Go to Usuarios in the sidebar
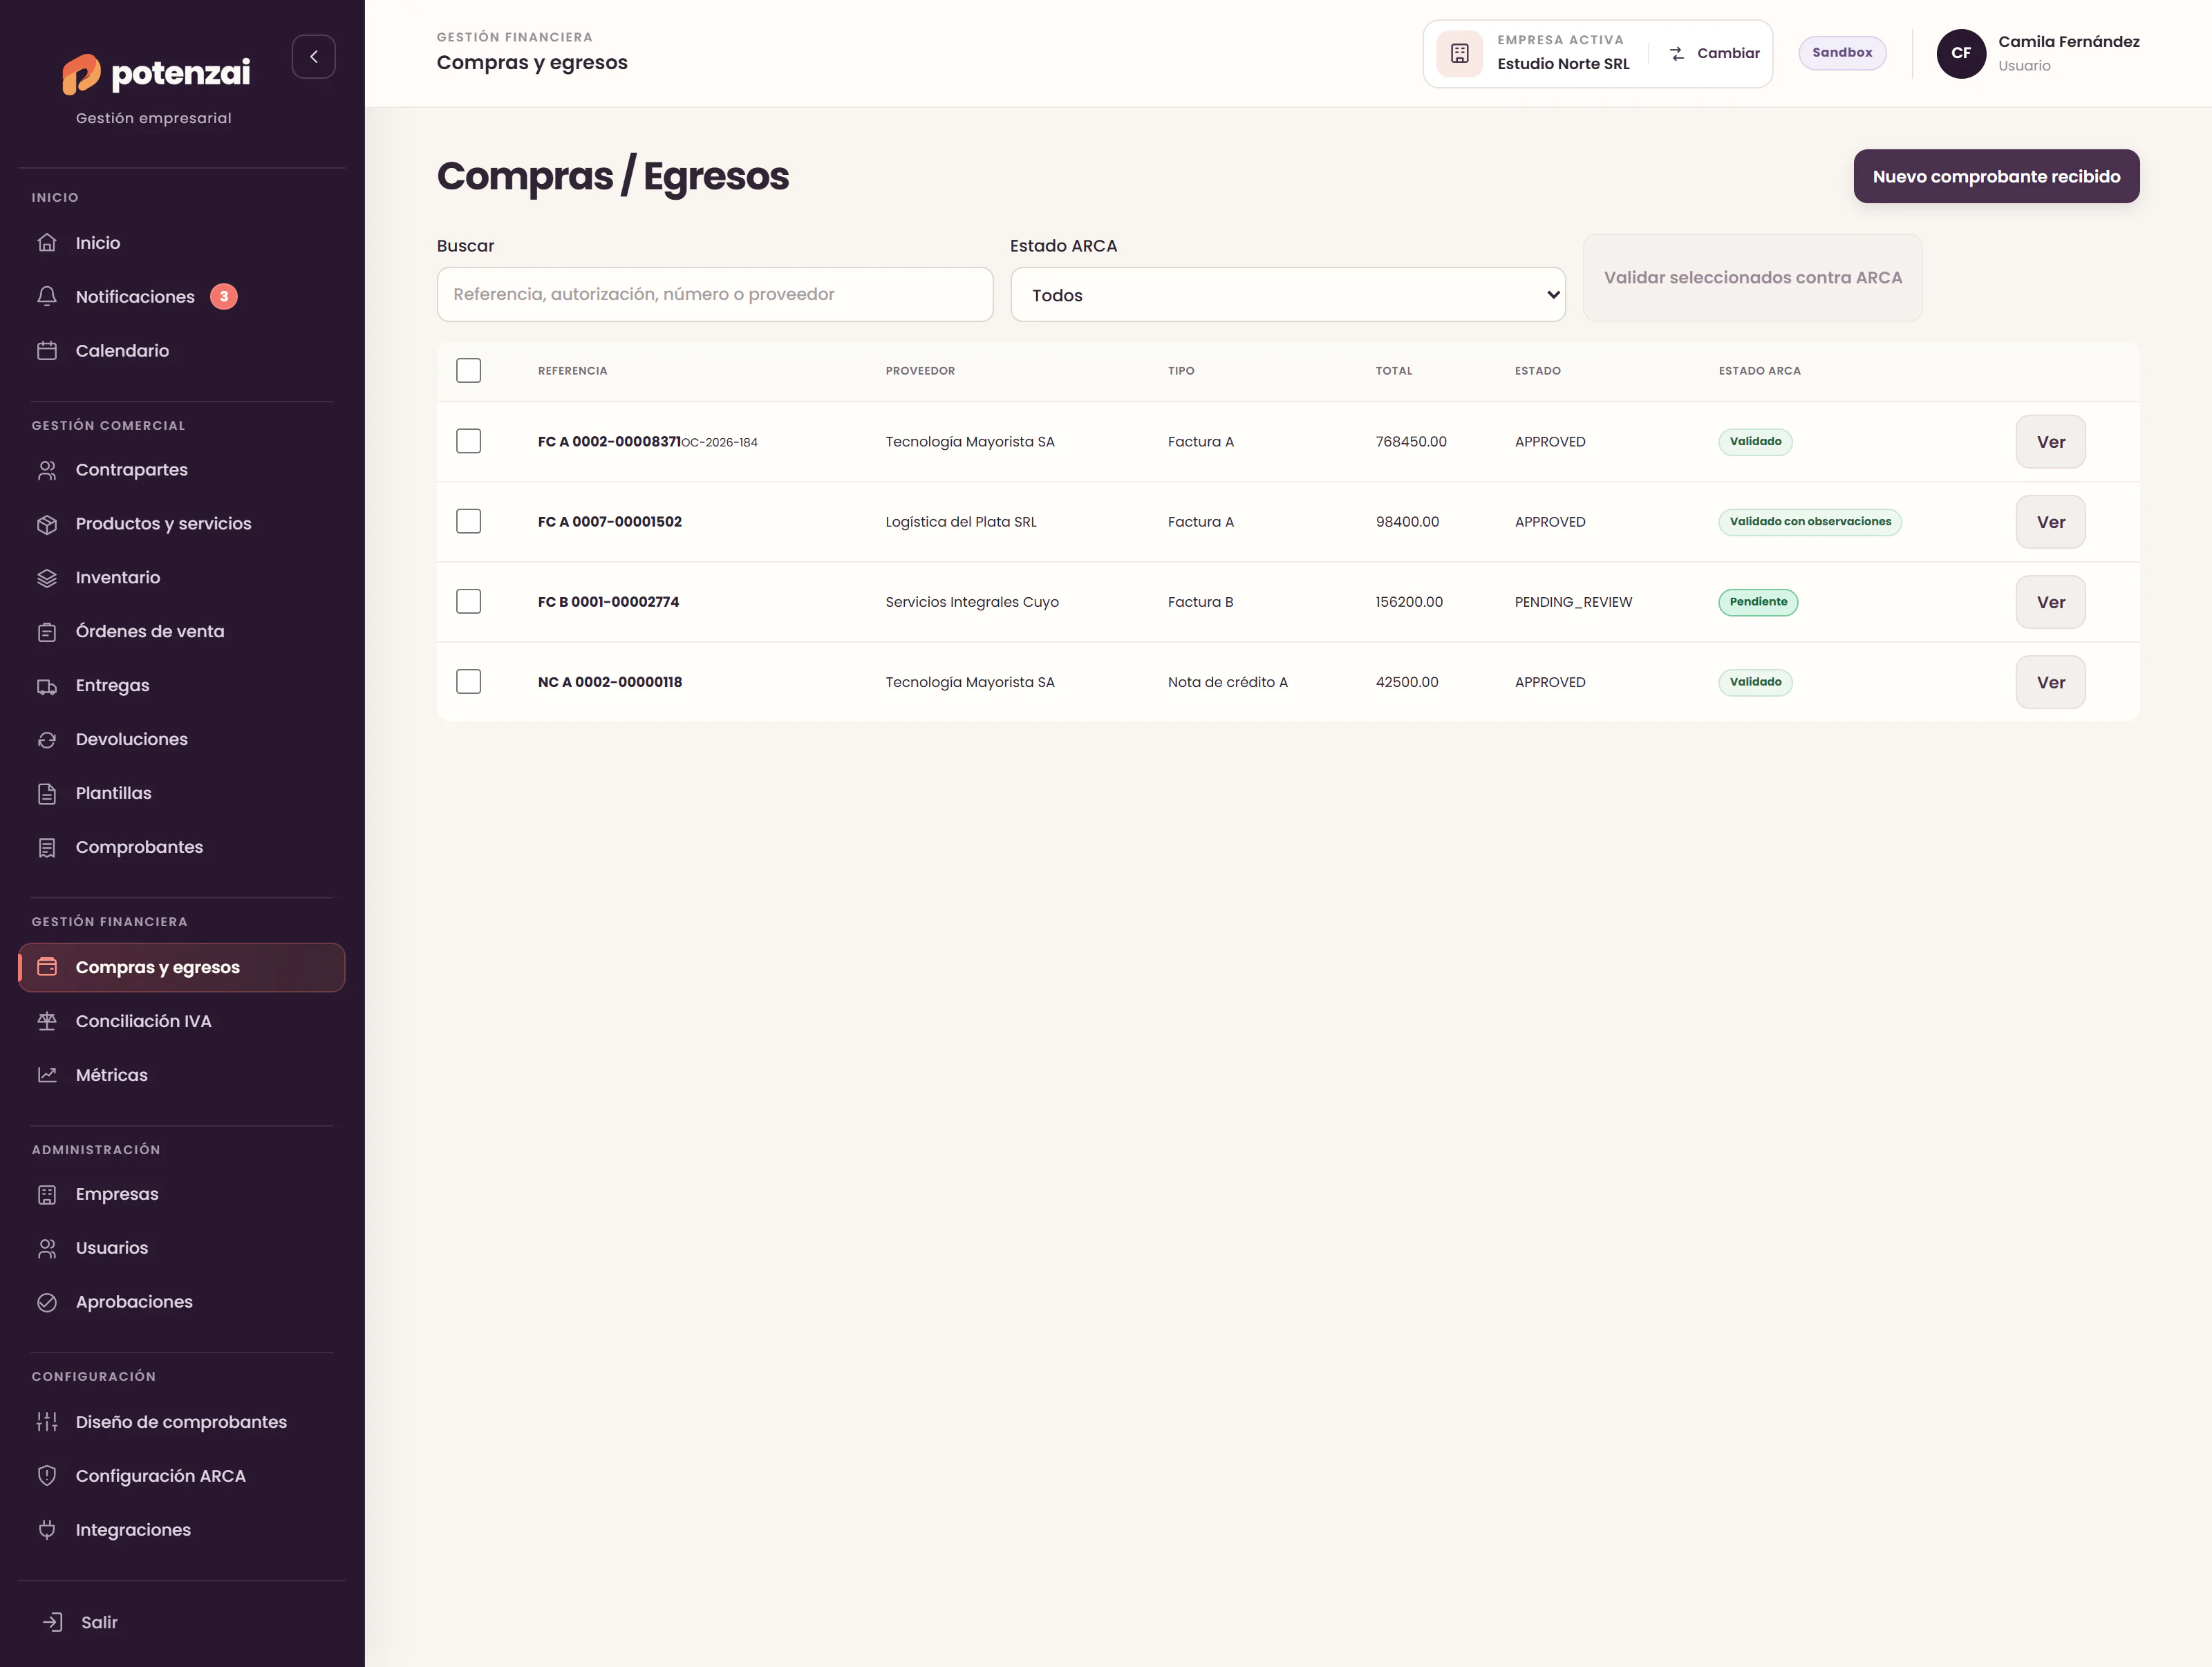 (181, 1248)
